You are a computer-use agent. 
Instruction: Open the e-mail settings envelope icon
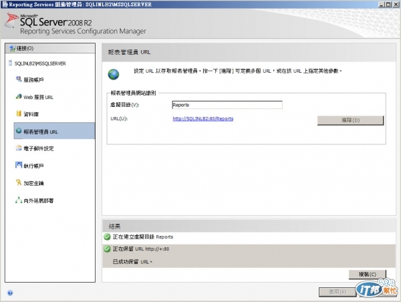pos(19,148)
